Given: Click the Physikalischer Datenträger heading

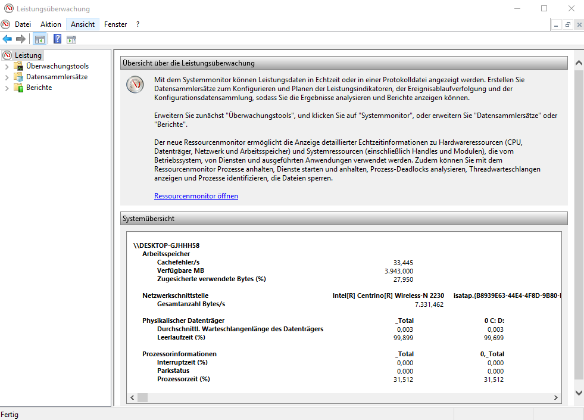Looking at the screenshot, I should pos(183,321).
